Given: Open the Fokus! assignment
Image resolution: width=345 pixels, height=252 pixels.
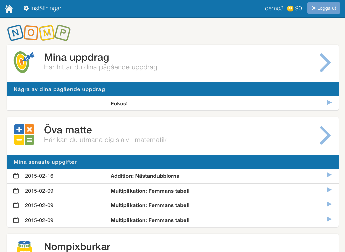Looking at the screenshot, I should (x=119, y=104).
